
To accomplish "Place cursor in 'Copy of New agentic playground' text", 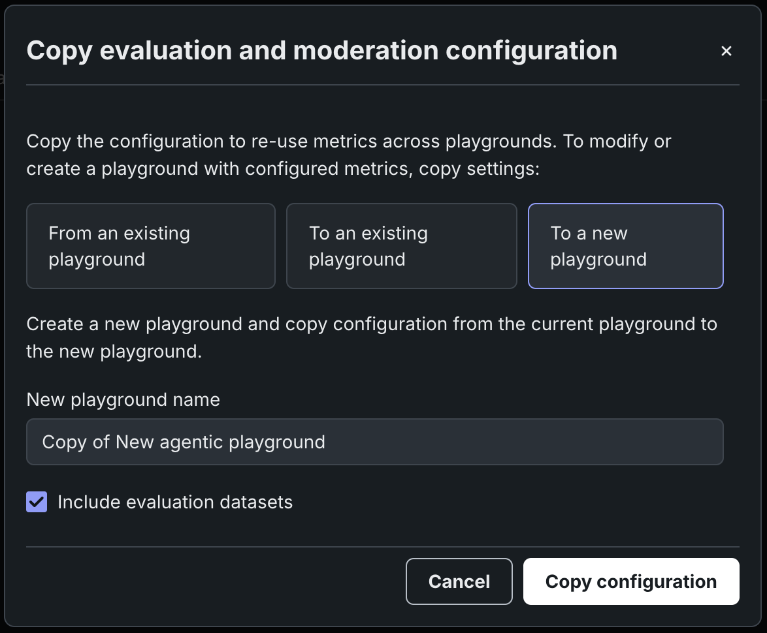I will [x=184, y=442].
